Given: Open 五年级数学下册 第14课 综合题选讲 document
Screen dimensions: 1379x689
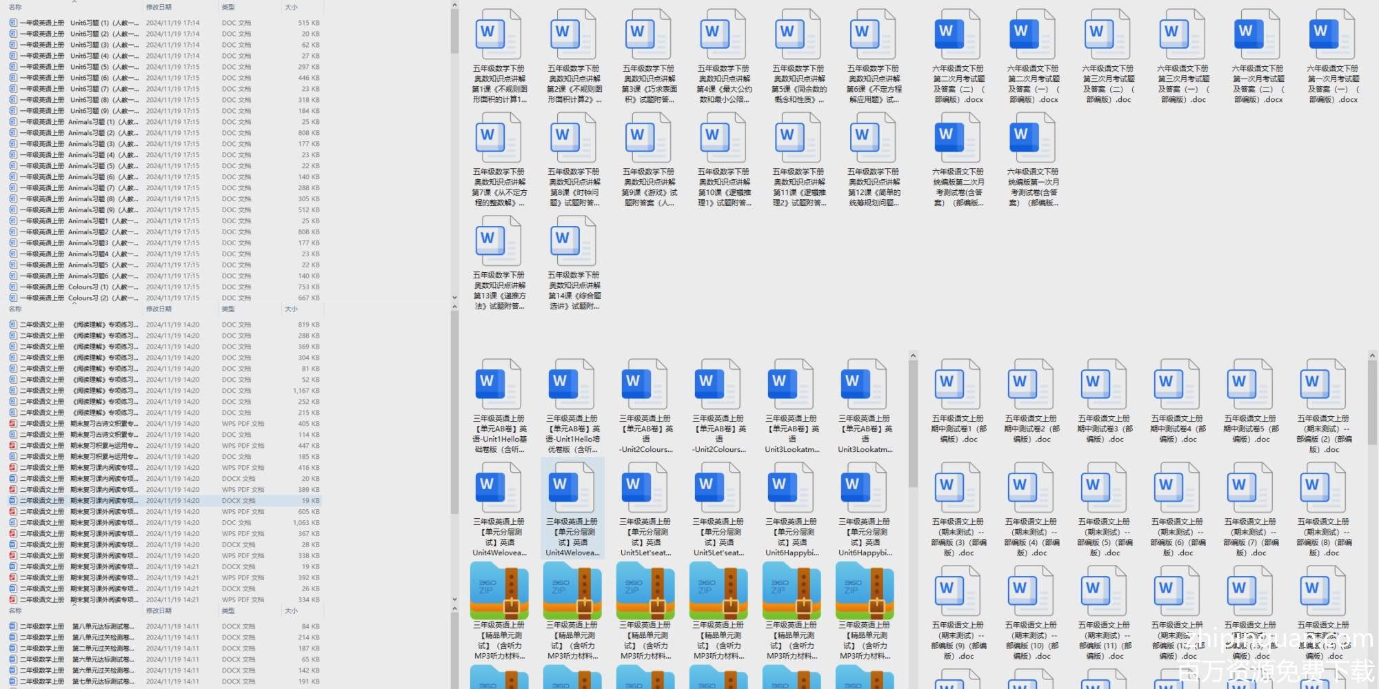Looking at the screenshot, I should coord(574,243).
